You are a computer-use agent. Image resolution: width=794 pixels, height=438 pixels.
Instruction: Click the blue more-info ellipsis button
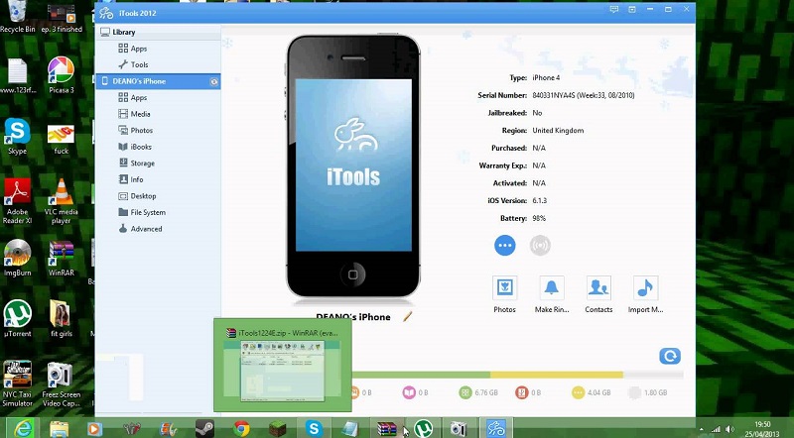click(505, 246)
